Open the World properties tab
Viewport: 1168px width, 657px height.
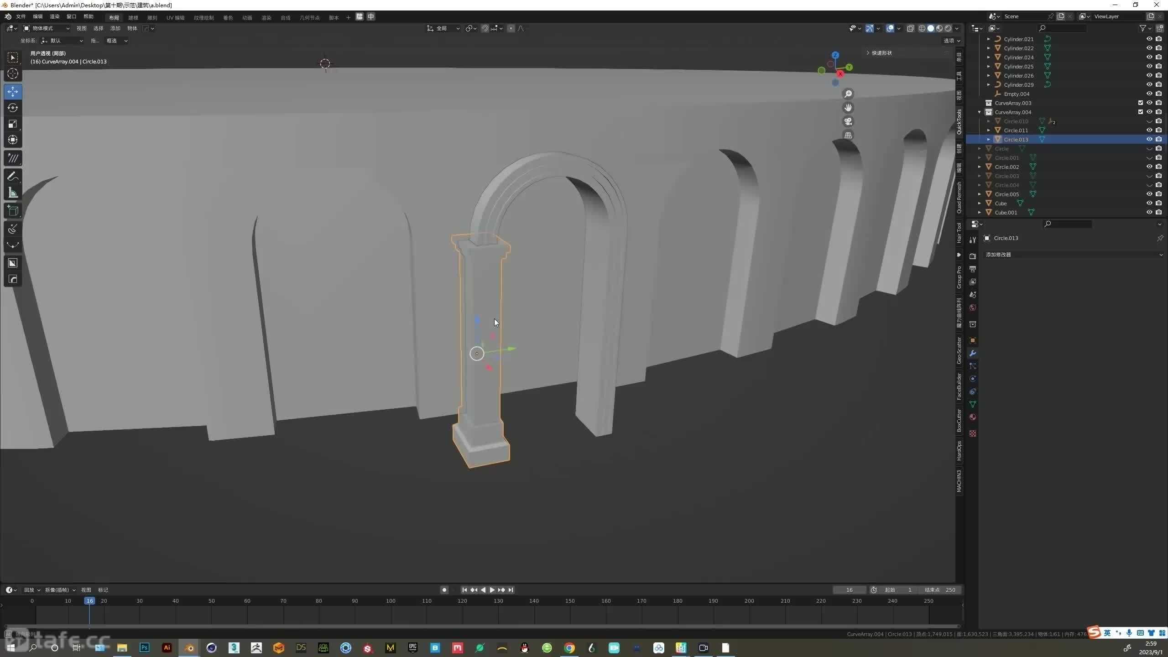click(x=973, y=308)
